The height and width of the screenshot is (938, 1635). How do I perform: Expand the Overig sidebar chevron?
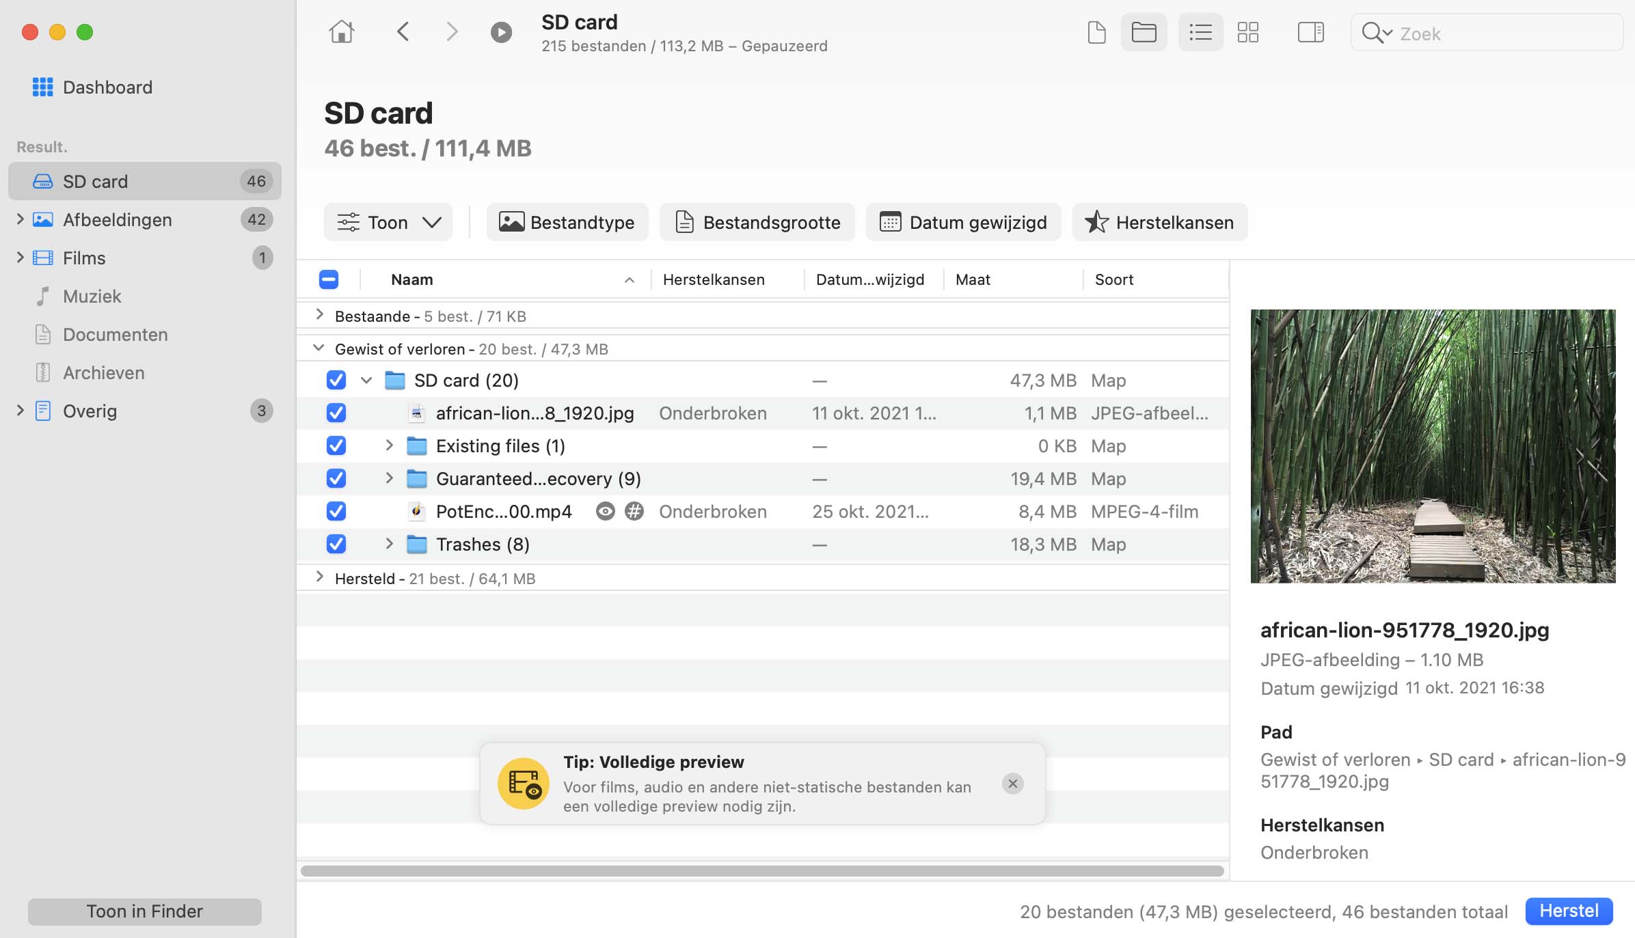[x=20, y=411]
